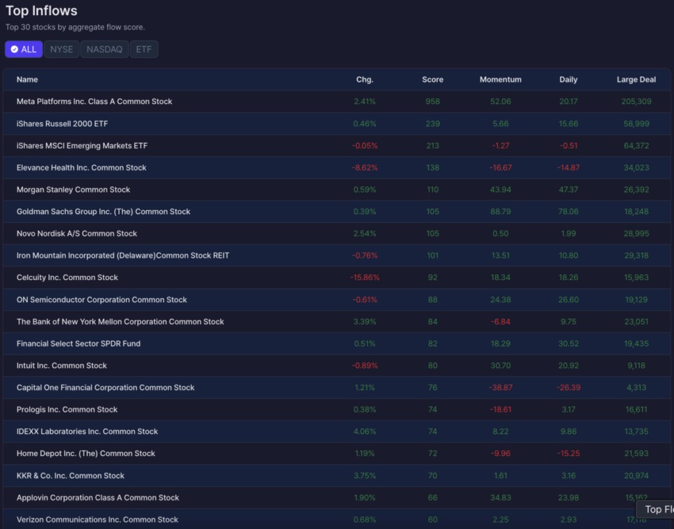Click ON Semiconductor daily value 26.60
This screenshot has width=674, height=529.
click(x=568, y=299)
